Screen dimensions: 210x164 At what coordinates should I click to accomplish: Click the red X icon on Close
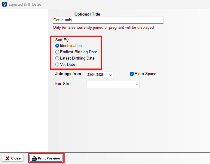click(x=7, y=158)
